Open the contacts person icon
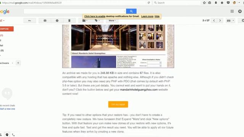 pos(1,135)
